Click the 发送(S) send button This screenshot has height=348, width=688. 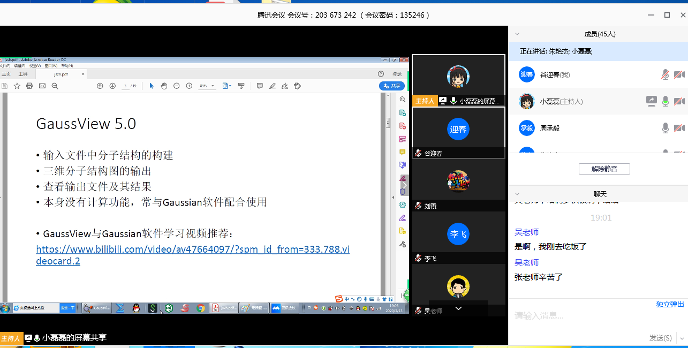tap(660, 338)
